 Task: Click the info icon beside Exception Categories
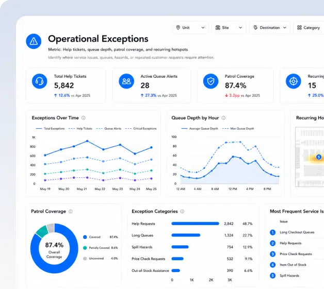(x=182, y=211)
